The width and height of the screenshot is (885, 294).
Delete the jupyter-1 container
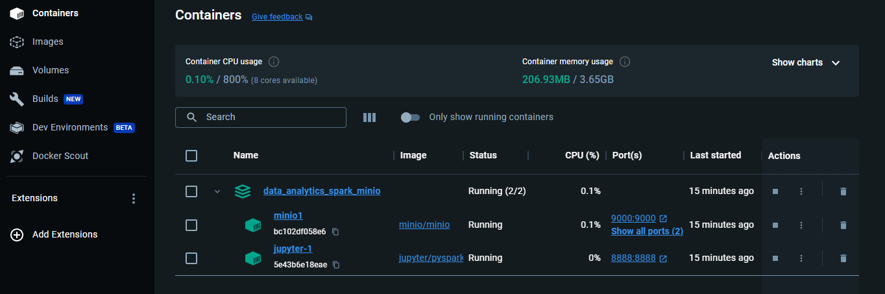(843, 258)
